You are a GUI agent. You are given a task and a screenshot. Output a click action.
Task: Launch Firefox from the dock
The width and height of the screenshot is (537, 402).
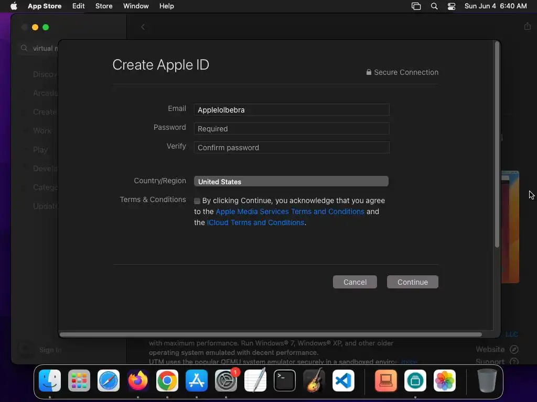coord(138,381)
